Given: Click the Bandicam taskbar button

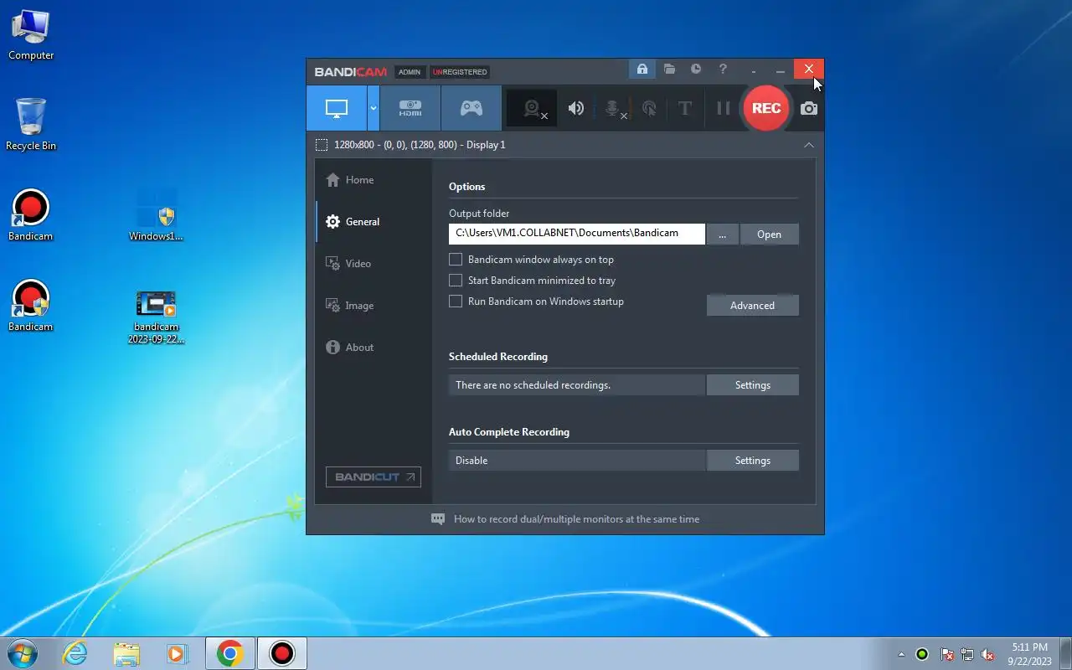Looking at the screenshot, I should [282, 653].
